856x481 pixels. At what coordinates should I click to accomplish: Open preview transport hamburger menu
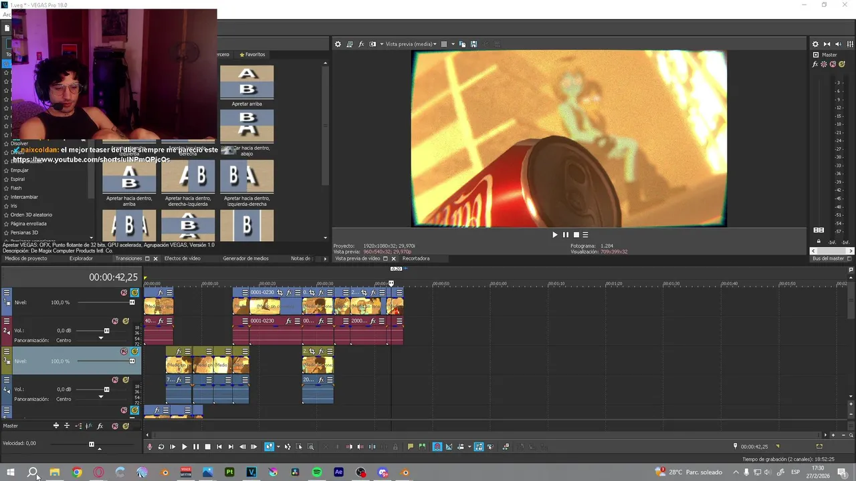pyautogui.click(x=585, y=234)
